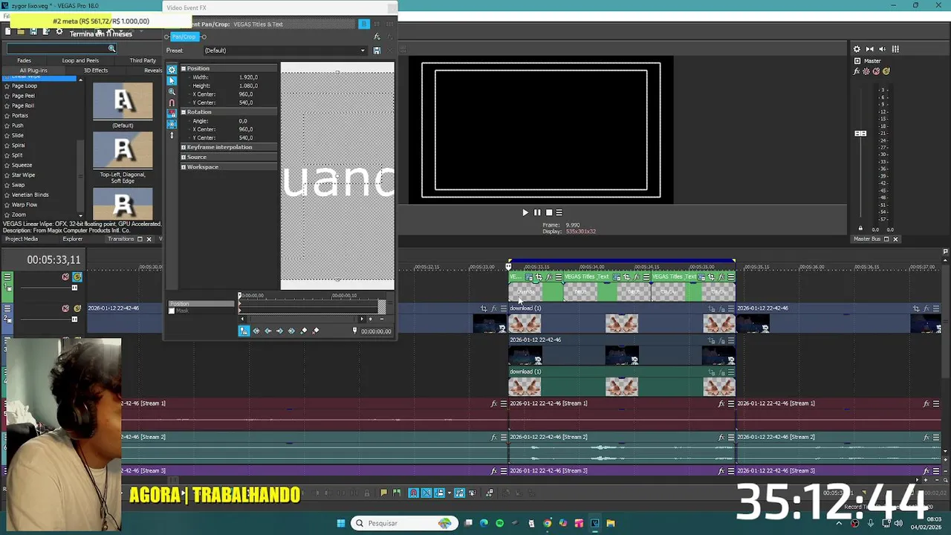
Task: Go to first keyframe in Pan/Crop
Action: [x=256, y=331]
